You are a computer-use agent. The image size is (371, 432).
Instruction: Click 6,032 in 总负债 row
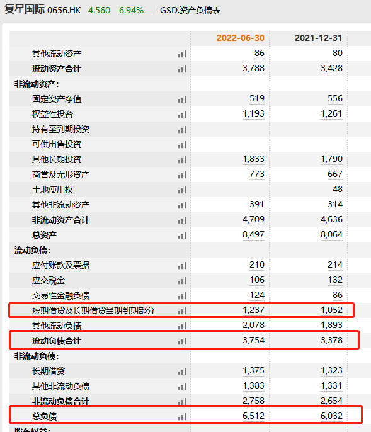click(331, 416)
